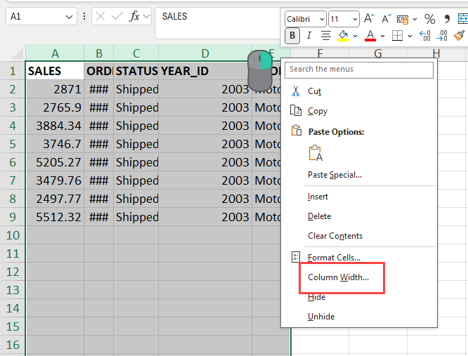Apply the yellow fill color
The width and height of the screenshot is (468, 356).
pyautogui.click(x=343, y=35)
